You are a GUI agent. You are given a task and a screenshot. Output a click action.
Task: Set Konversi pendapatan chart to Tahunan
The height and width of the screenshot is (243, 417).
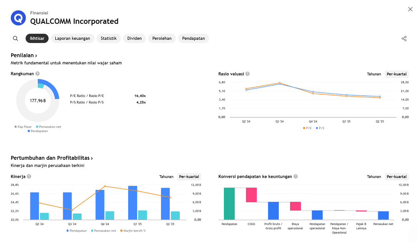click(x=374, y=176)
